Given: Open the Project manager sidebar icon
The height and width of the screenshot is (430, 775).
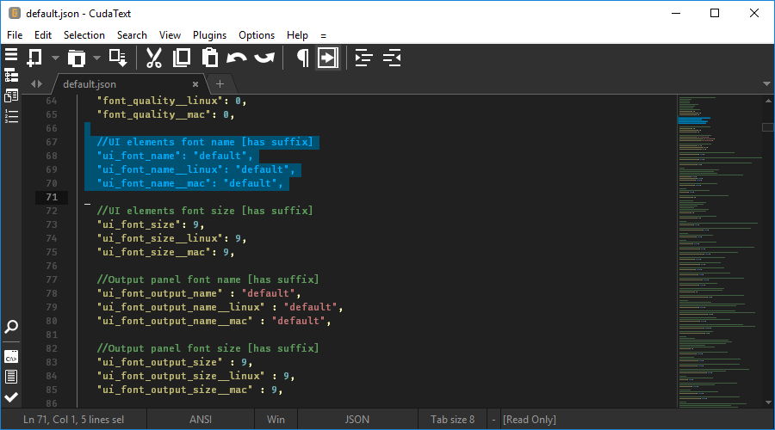Looking at the screenshot, I should pos(11,95).
